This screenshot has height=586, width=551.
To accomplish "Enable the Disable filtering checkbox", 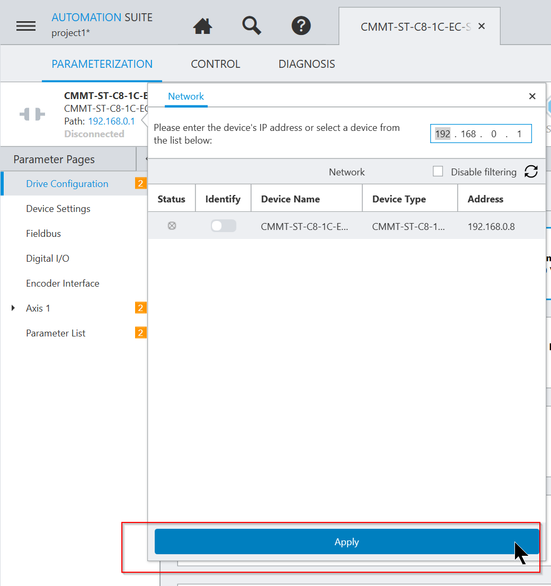I will click(438, 172).
